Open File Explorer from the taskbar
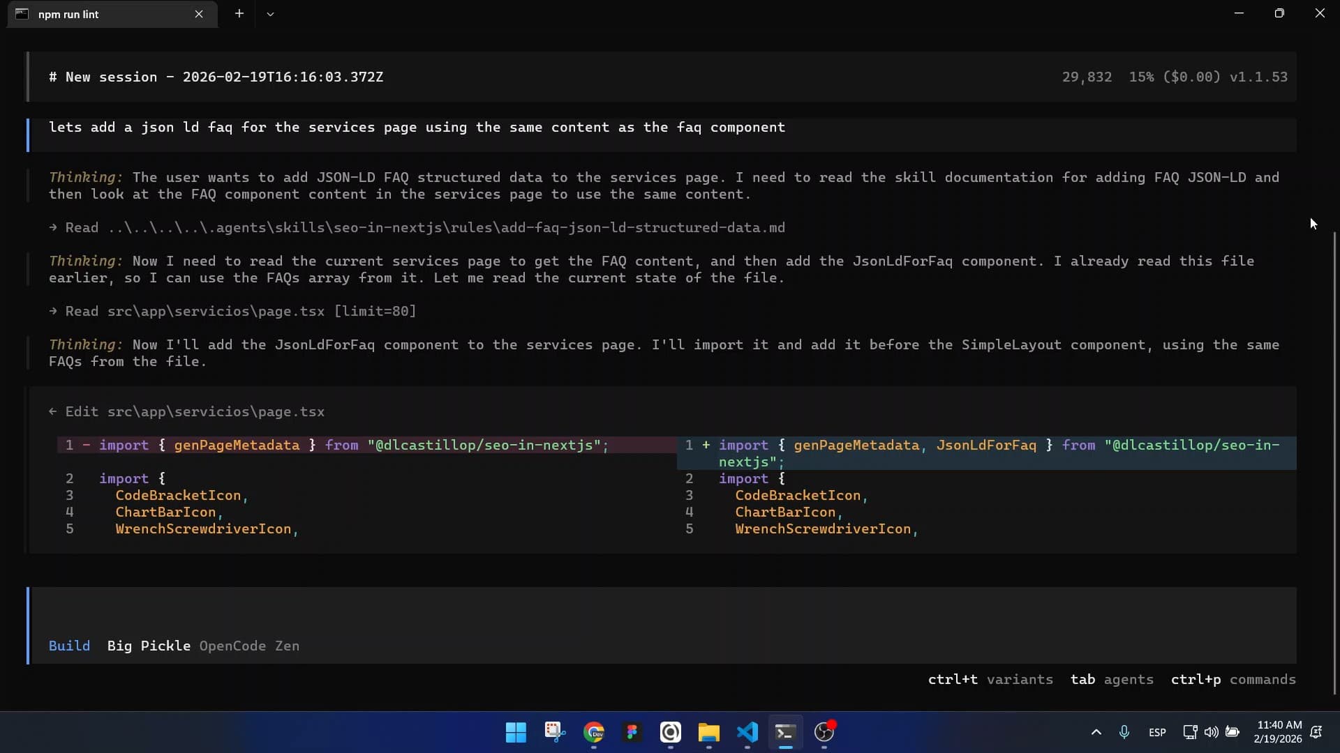 (708, 733)
